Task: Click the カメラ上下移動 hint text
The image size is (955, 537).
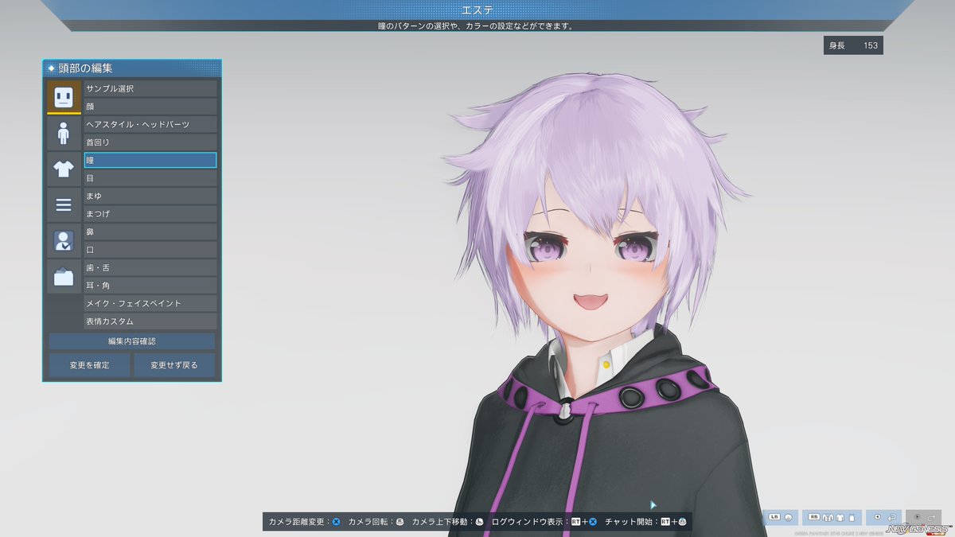Action: (447, 522)
